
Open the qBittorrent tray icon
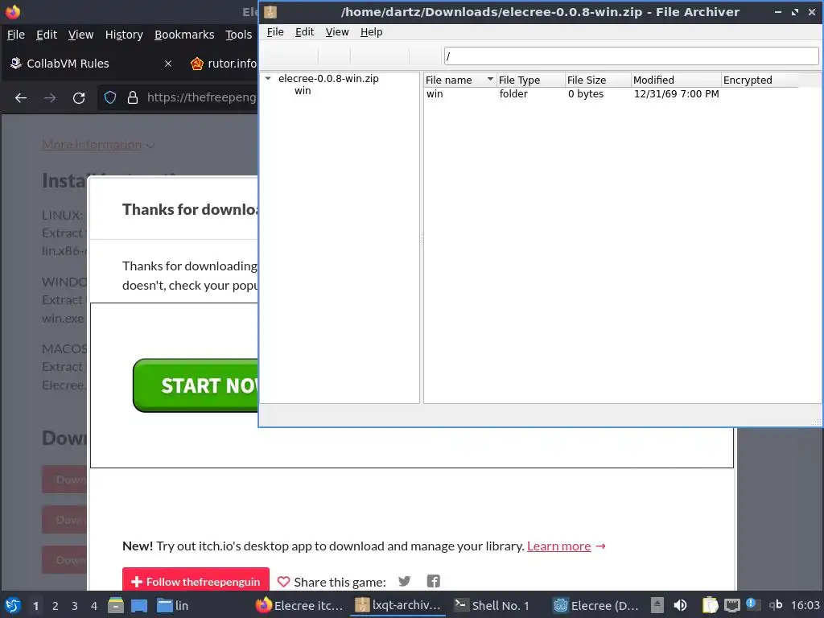[x=776, y=605]
